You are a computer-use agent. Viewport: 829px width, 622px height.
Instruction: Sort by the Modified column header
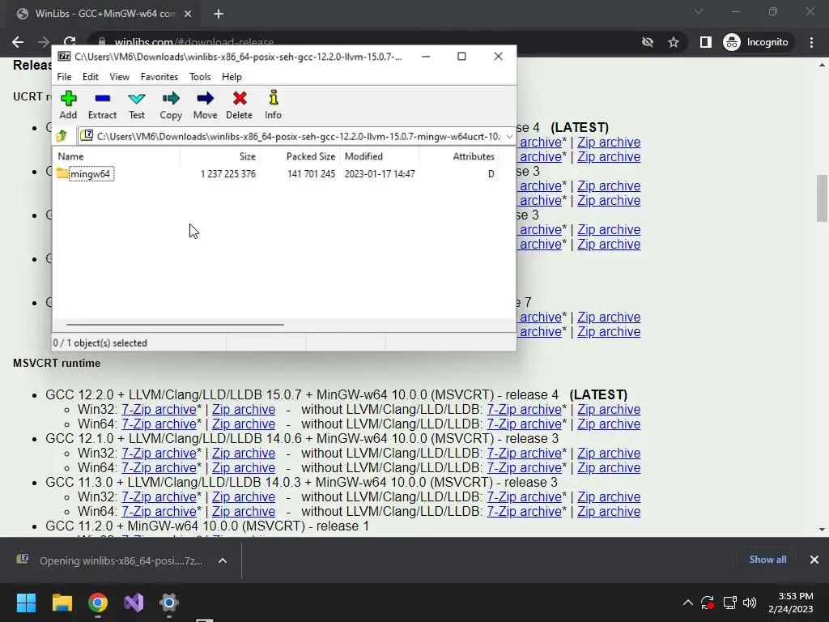[x=380, y=156]
